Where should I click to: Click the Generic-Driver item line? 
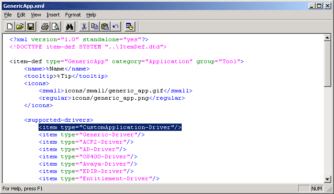coord(92,135)
